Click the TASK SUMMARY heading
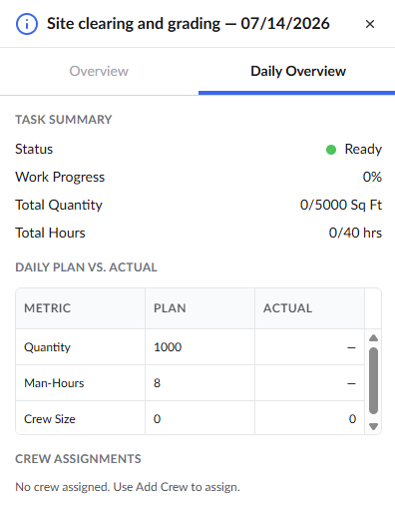The height and width of the screenshot is (509, 395). [64, 120]
